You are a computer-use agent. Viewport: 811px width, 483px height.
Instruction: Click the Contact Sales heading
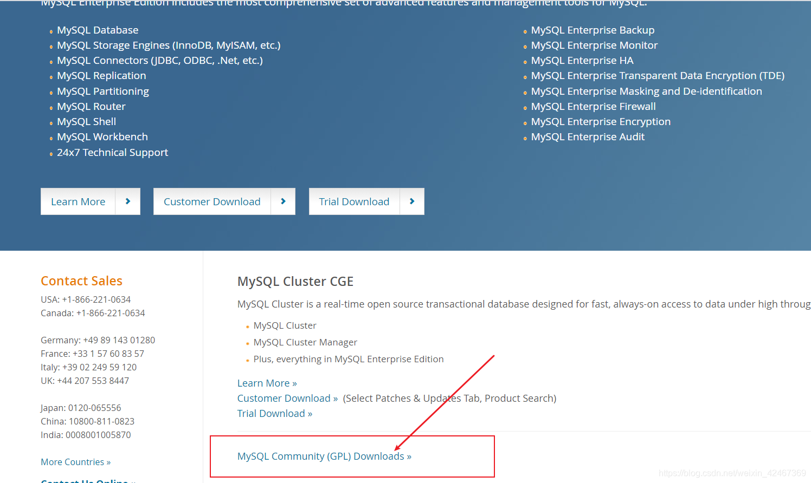click(81, 281)
